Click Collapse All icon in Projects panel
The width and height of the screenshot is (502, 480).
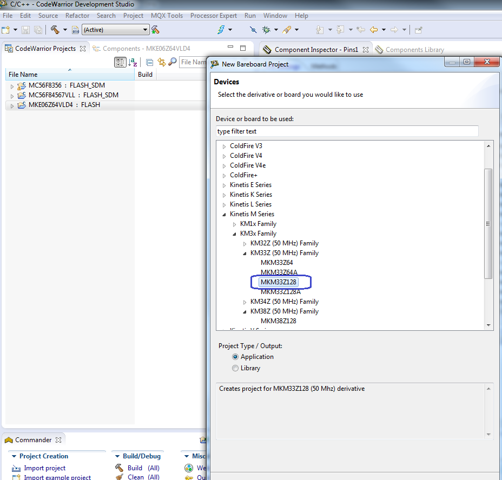(x=149, y=62)
